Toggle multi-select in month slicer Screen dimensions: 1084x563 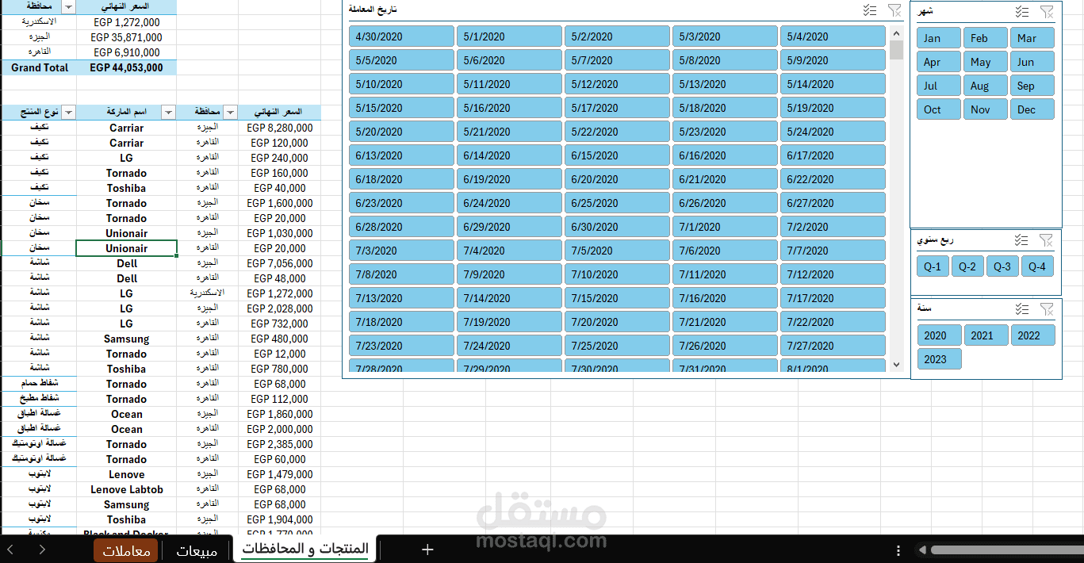coord(1022,11)
